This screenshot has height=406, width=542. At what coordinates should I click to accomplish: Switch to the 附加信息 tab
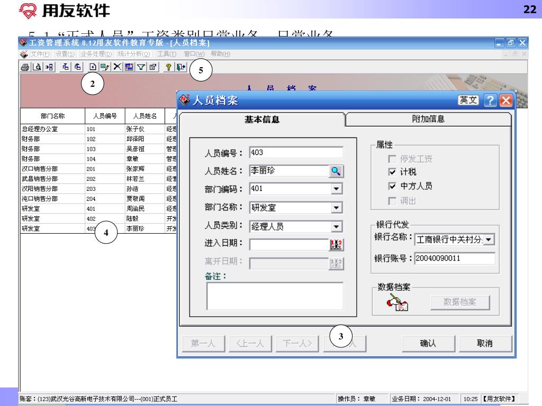click(428, 119)
